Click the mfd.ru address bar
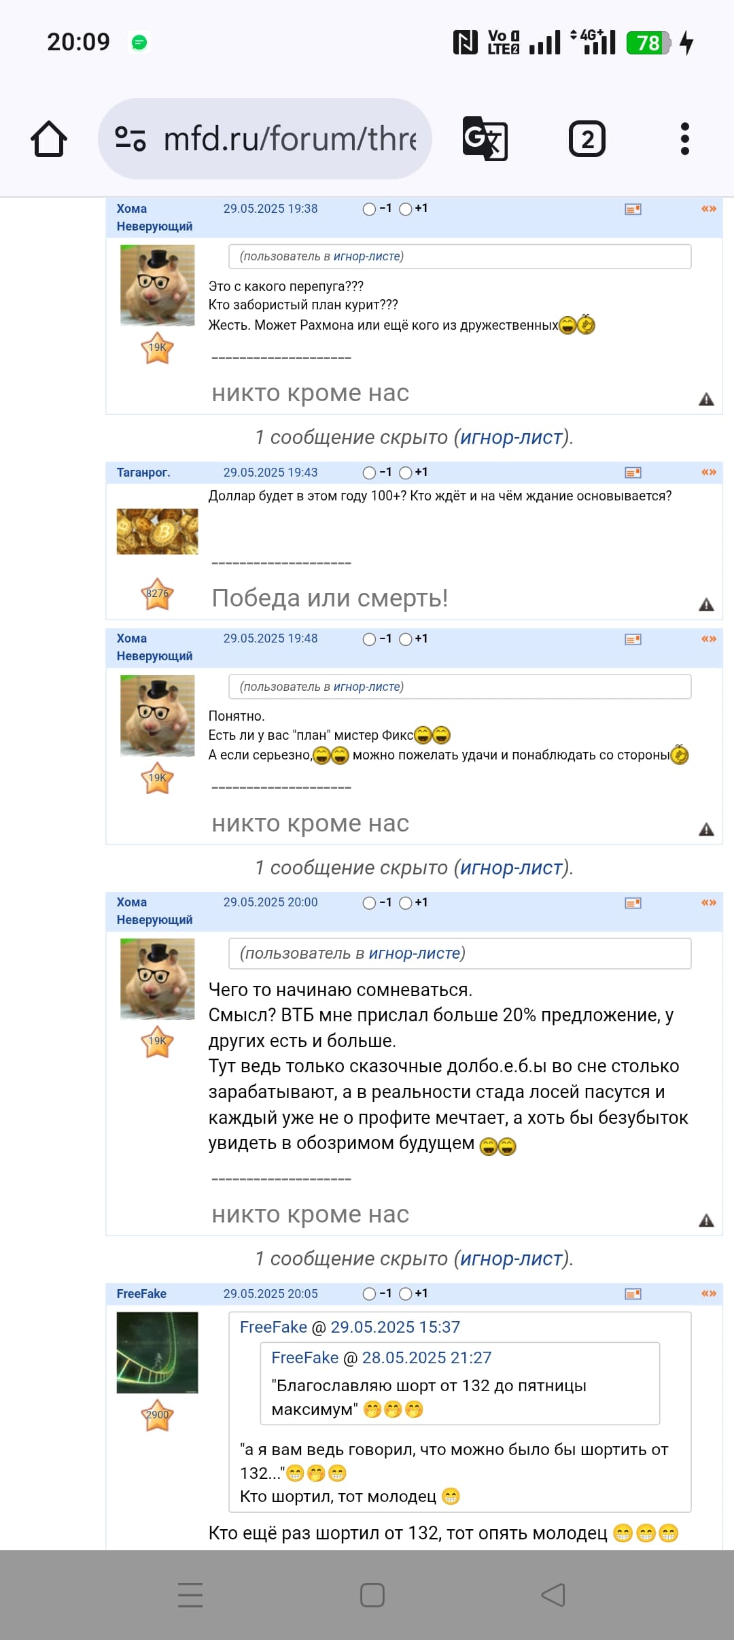The width and height of the screenshot is (734, 1640). pyautogui.click(x=265, y=139)
